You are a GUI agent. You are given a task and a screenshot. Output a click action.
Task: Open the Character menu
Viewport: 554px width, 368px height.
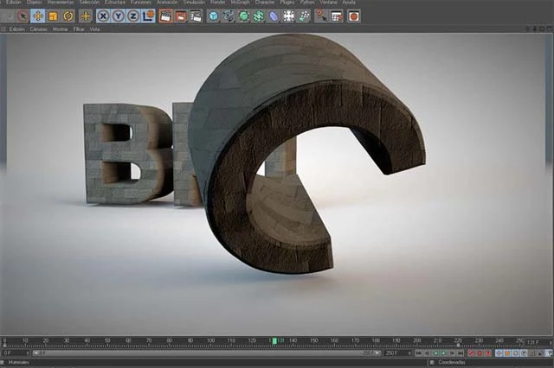tap(265, 2)
